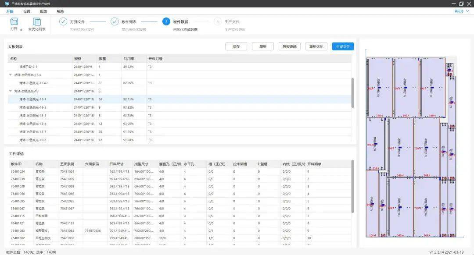474x255 pixels.
Task: Click the 0/1 groove cell
Action: click(211, 231)
